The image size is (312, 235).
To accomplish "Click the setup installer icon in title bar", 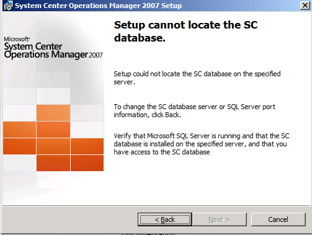I will click(8, 6).
